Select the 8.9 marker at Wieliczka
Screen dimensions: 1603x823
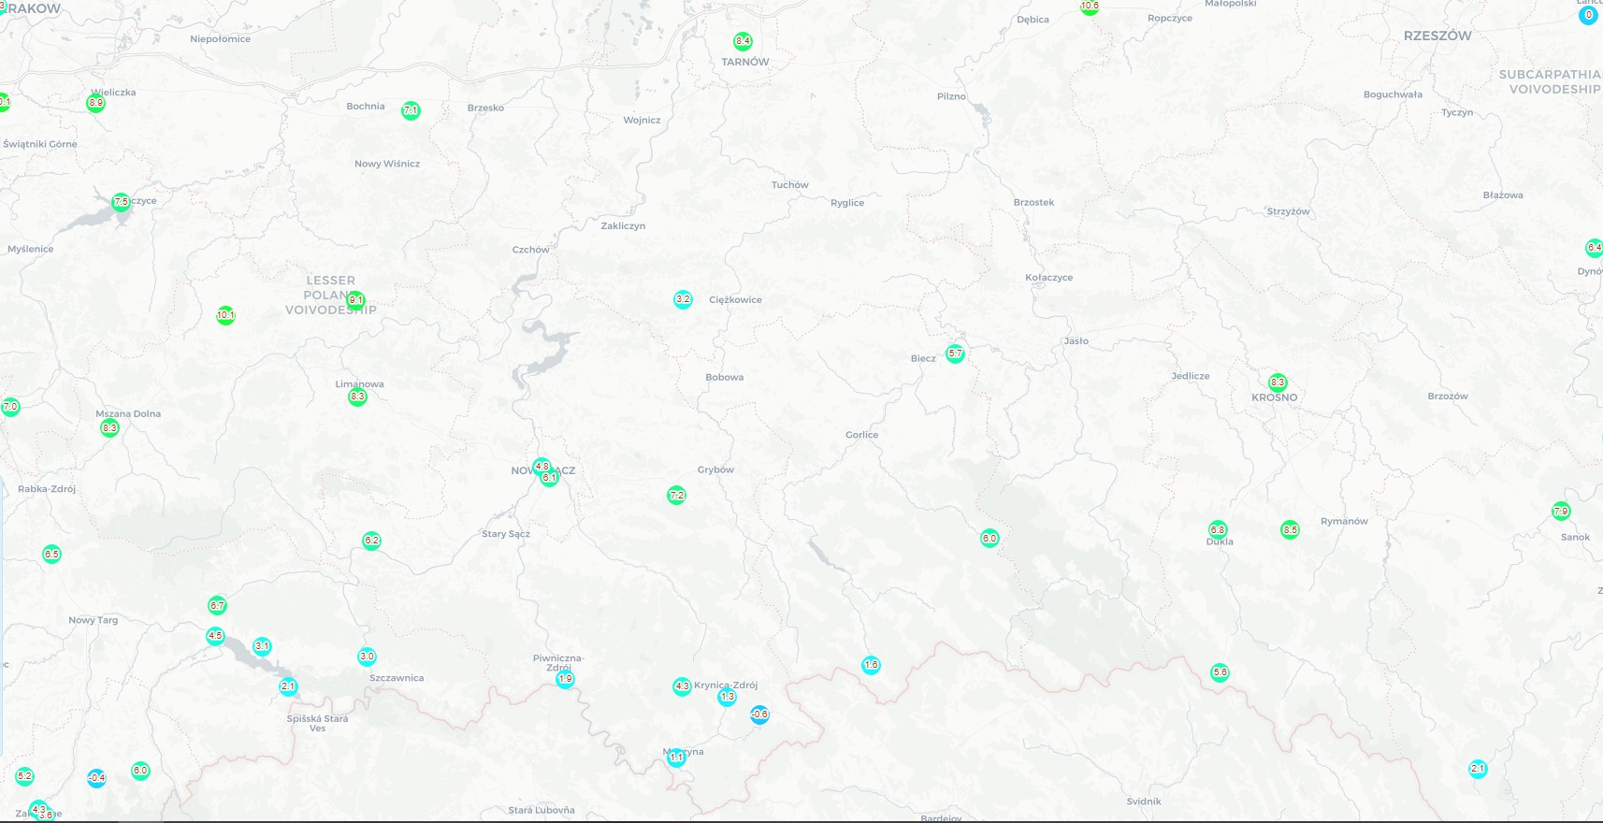95,103
